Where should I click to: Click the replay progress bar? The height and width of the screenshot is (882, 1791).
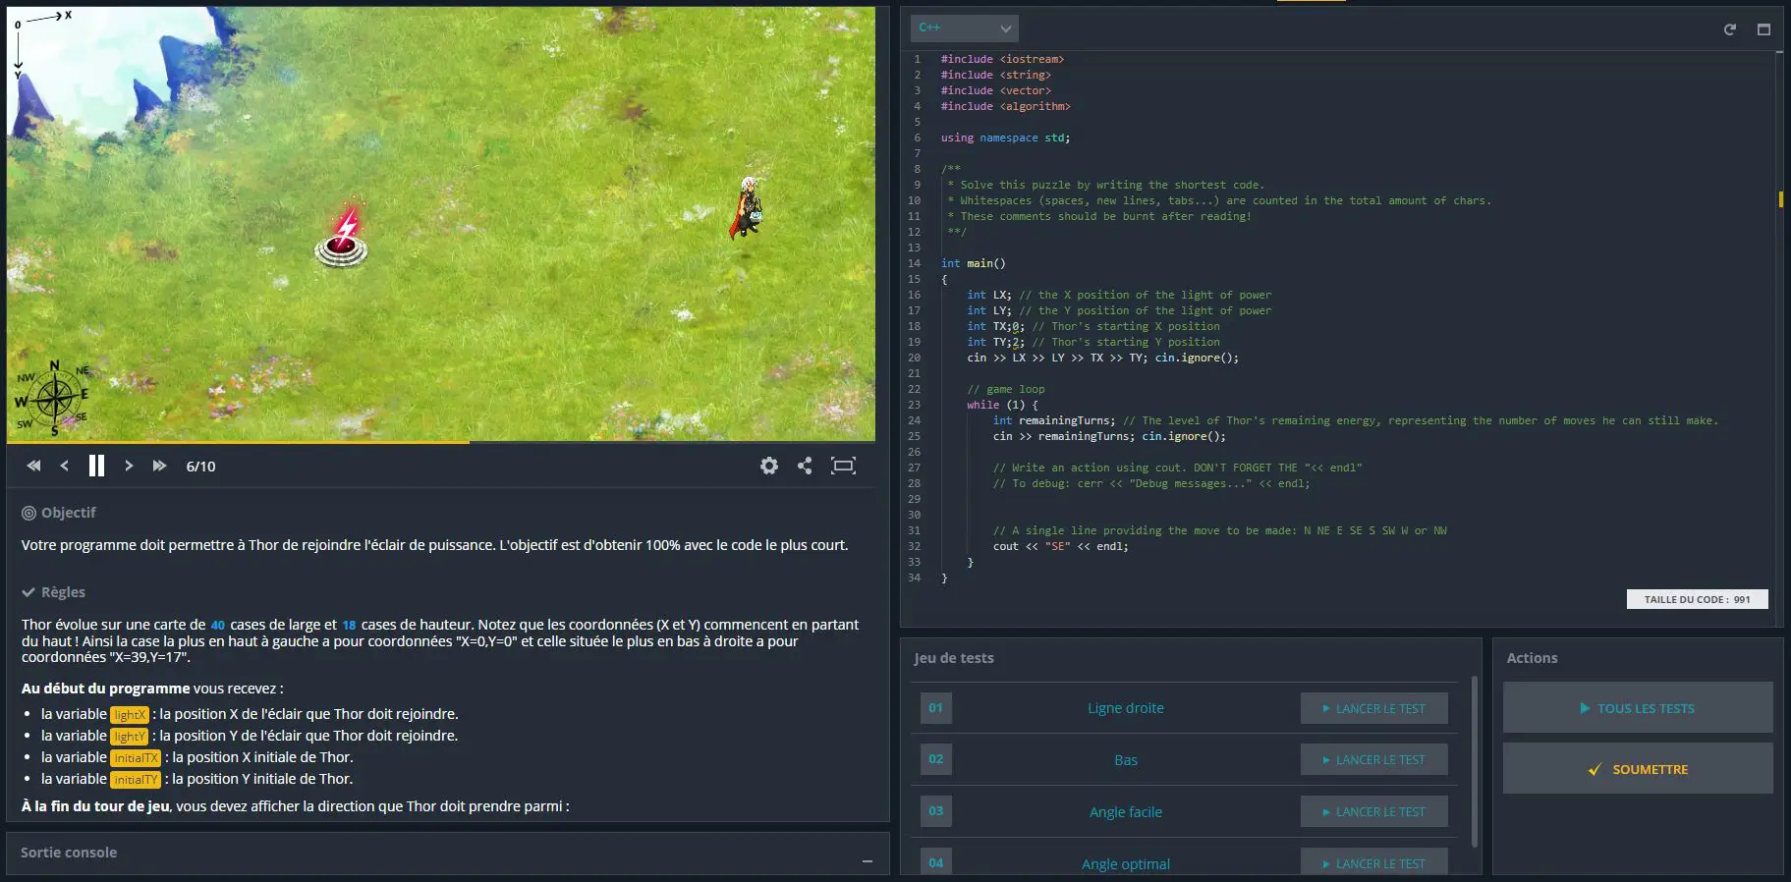[x=441, y=443]
